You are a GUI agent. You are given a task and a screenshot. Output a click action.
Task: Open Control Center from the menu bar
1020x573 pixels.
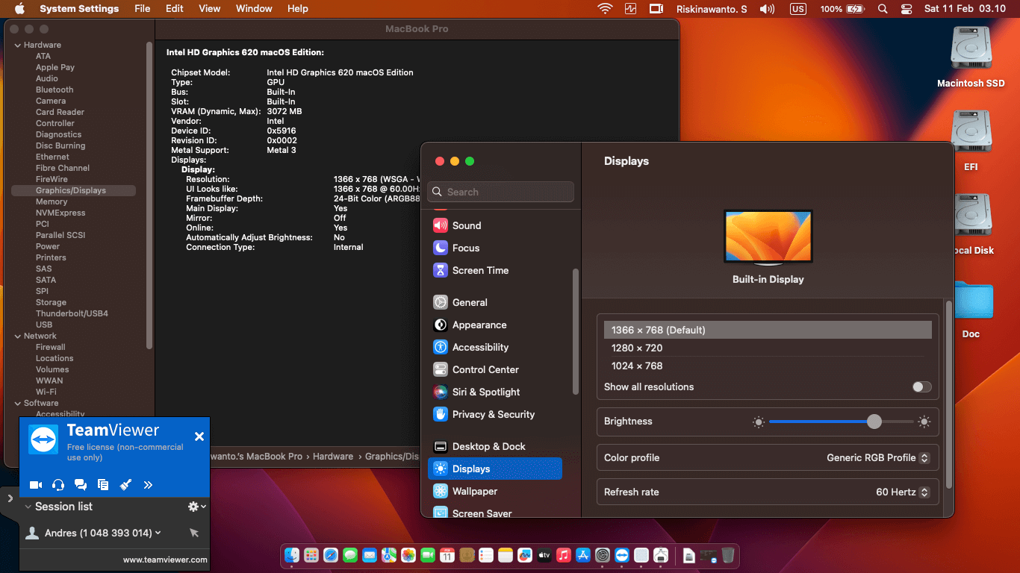tap(907, 9)
